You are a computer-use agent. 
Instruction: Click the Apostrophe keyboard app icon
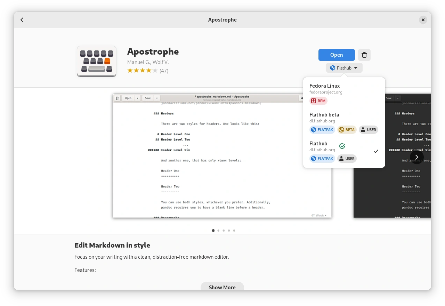[x=97, y=61]
